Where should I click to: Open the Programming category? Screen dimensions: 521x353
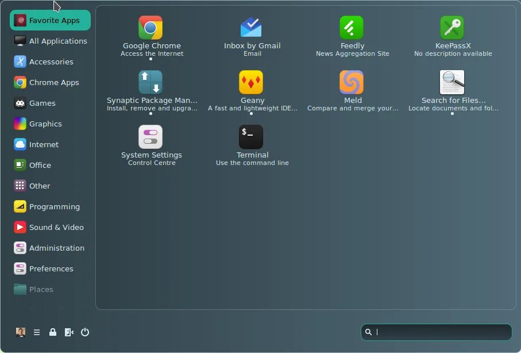(50, 206)
